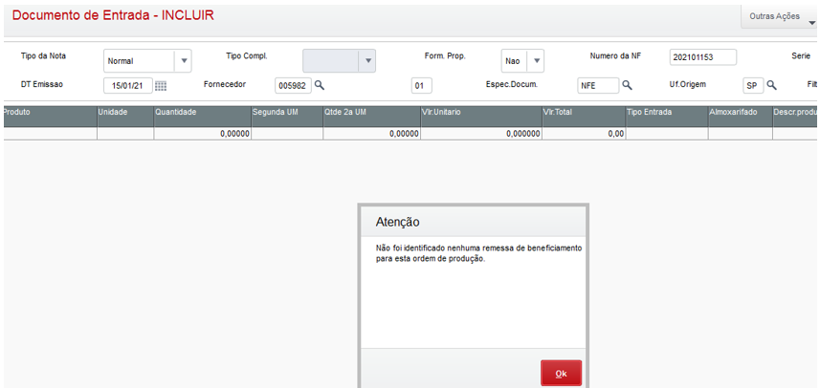
Task: Click the Fornecedor code field 005982
Action: 293,85
